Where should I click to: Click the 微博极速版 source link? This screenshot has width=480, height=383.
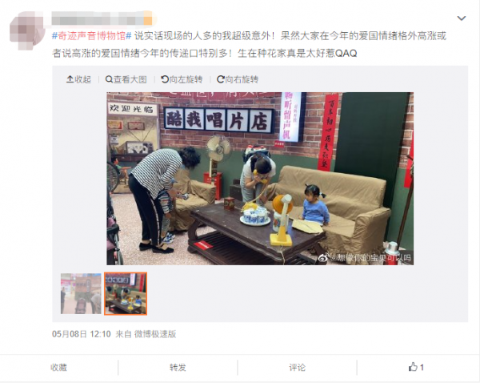click(x=155, y=334)
